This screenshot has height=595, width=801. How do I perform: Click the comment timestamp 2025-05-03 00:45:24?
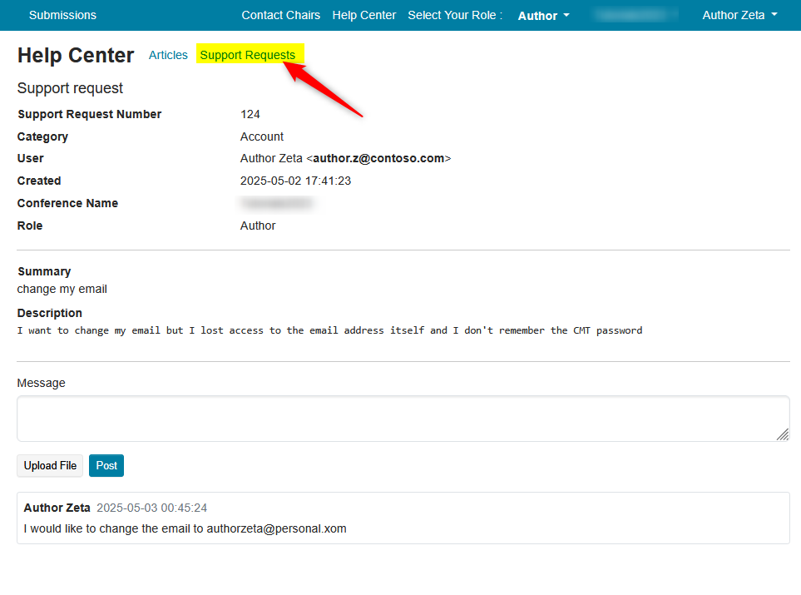point(151,508)
